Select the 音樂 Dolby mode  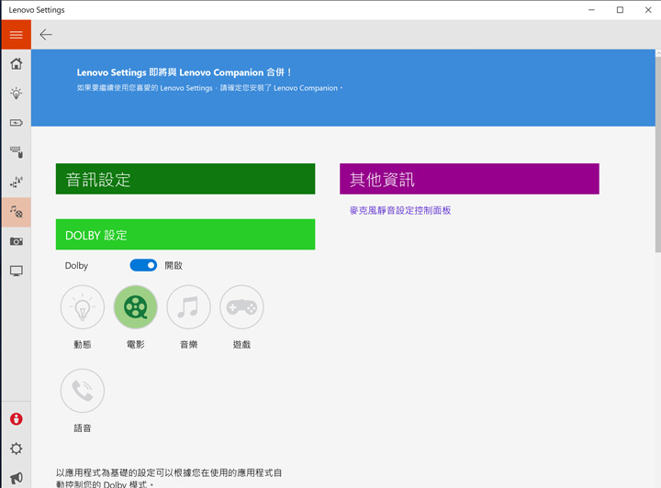click(x=189, y=307)
